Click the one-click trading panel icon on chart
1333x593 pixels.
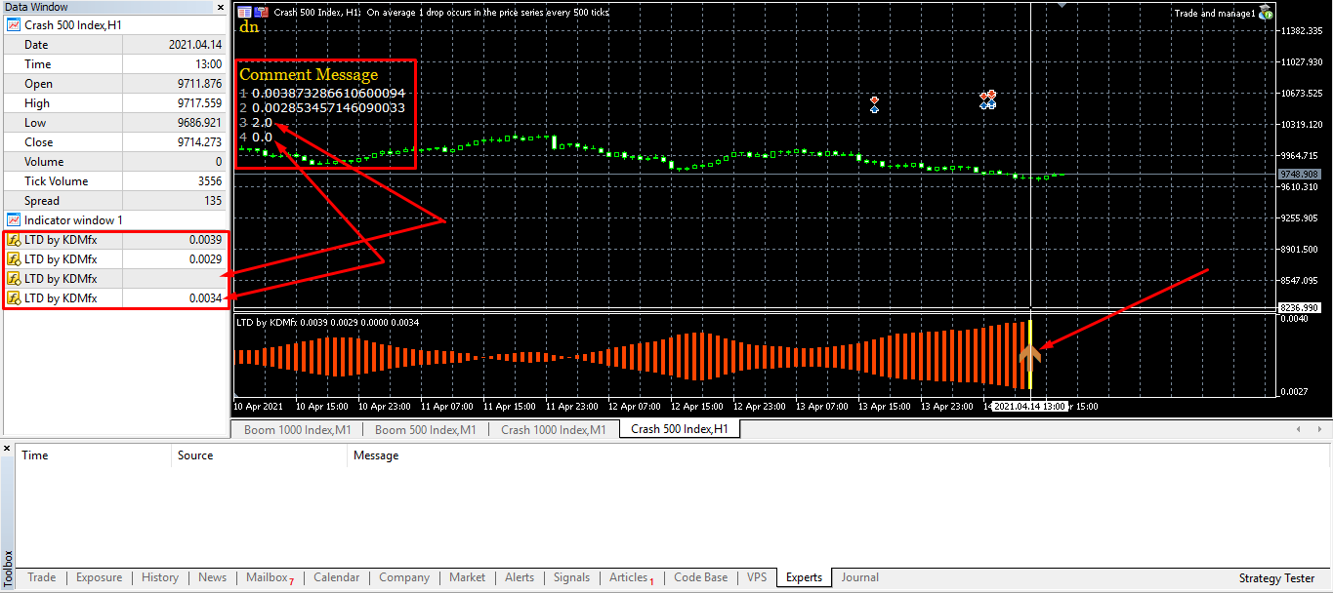click(x=244, y=12)
